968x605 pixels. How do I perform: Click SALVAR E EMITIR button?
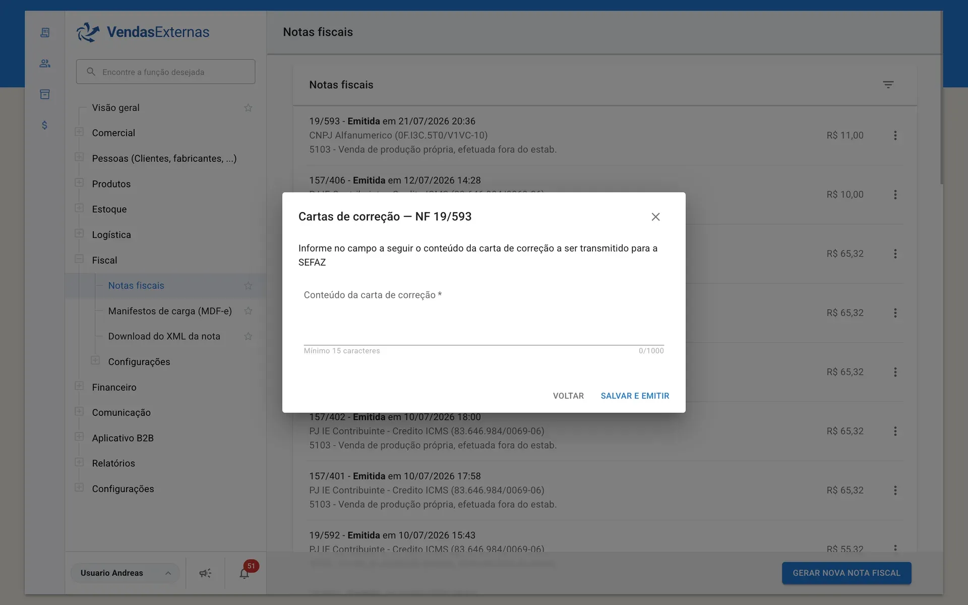point(635,396)
